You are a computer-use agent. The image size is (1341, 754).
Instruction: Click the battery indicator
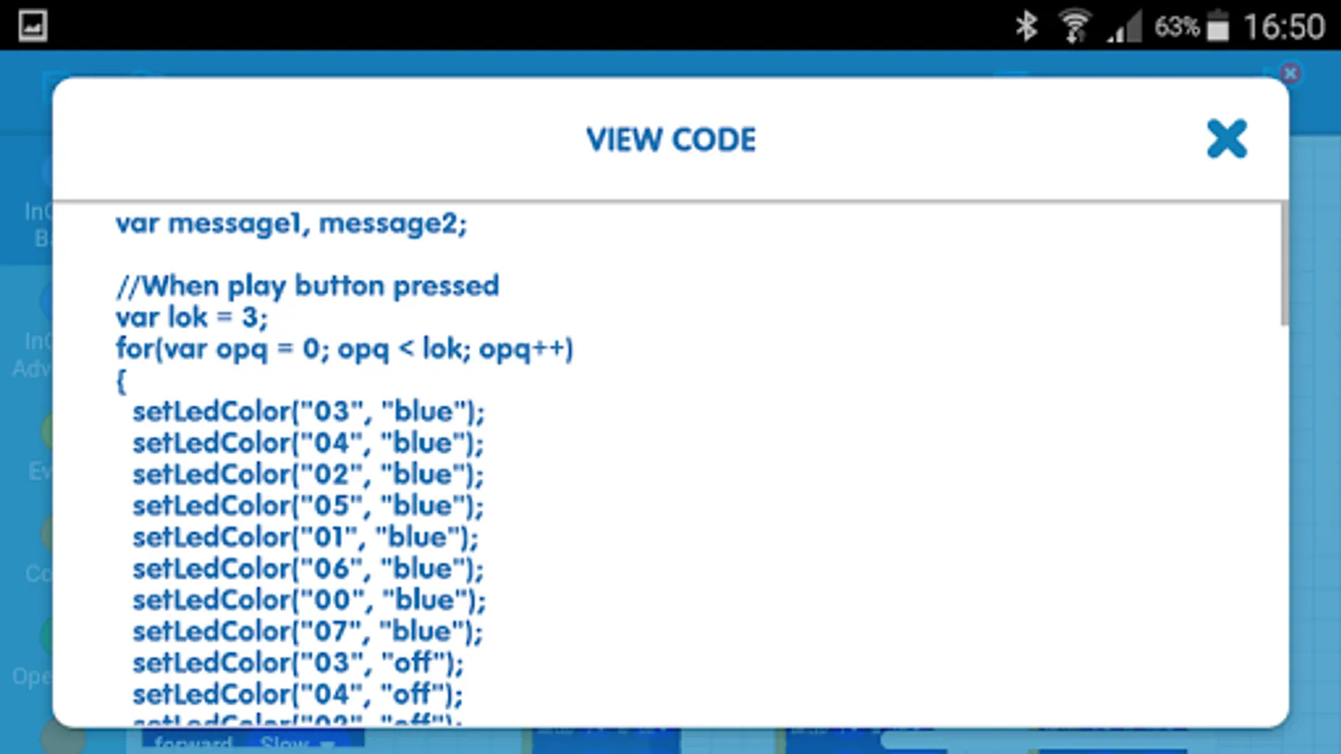click(x=1217, y=27)
